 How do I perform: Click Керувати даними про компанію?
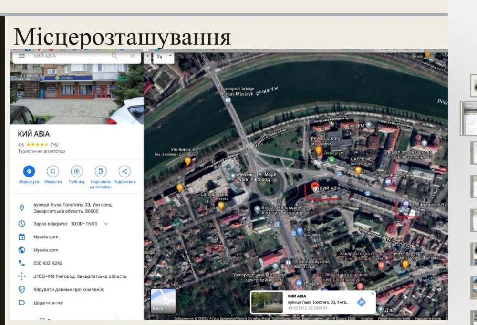tap(69, 289)
